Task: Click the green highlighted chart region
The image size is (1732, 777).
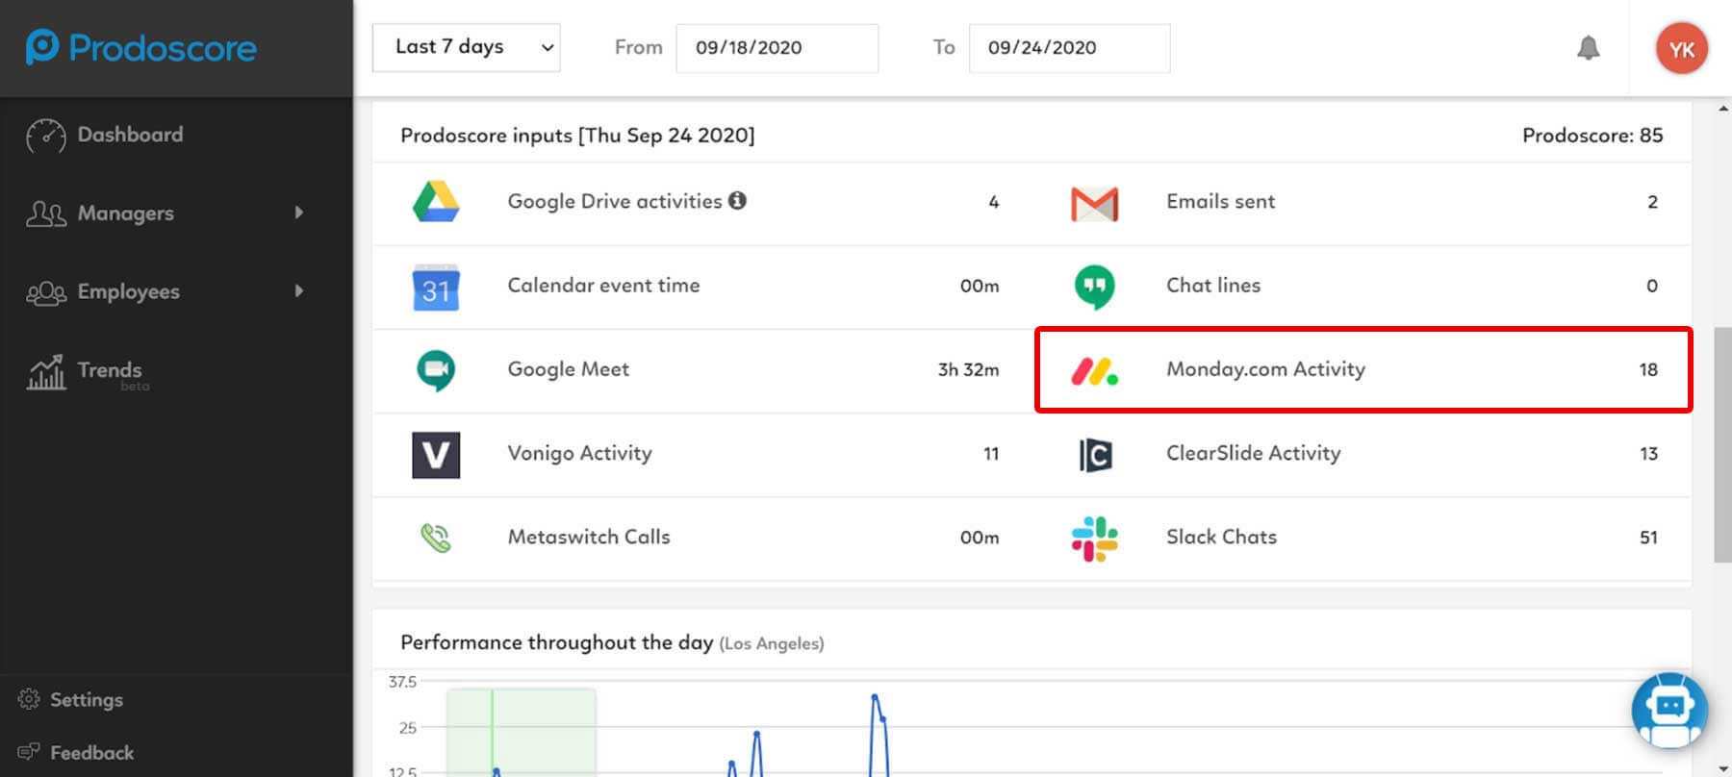Action: [521, 732]
